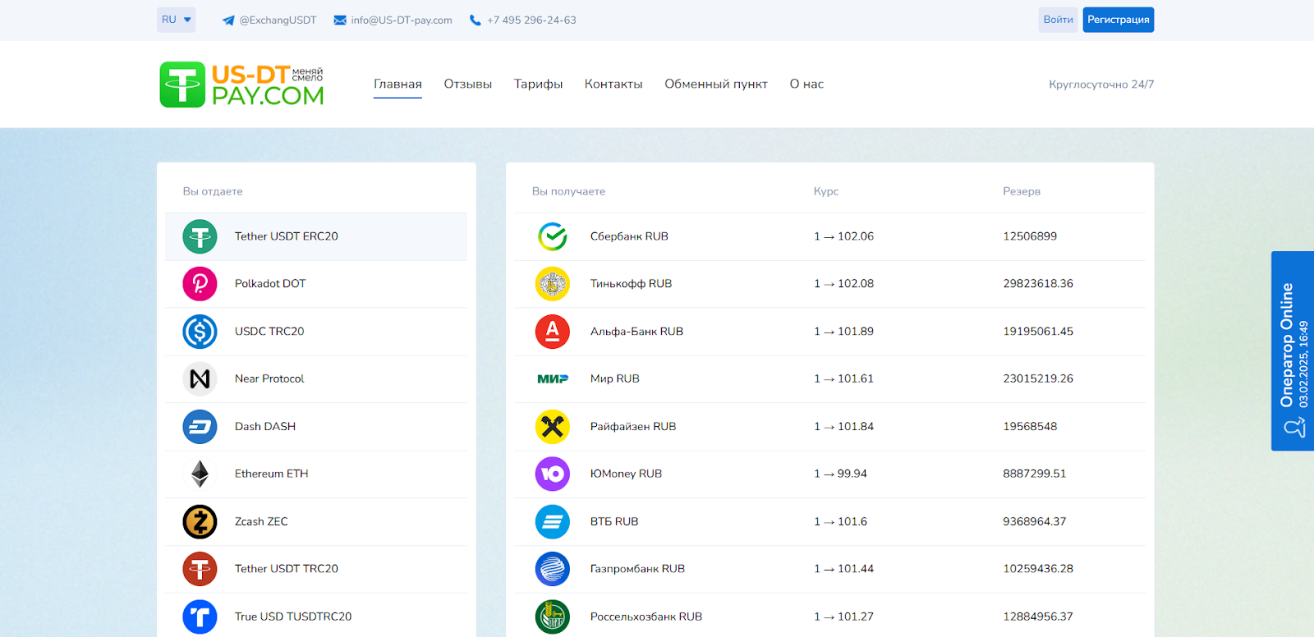The height and width of the screenshot is (637, 1314).
Task: Select the VTB blue bank icon
Action: 553,521
